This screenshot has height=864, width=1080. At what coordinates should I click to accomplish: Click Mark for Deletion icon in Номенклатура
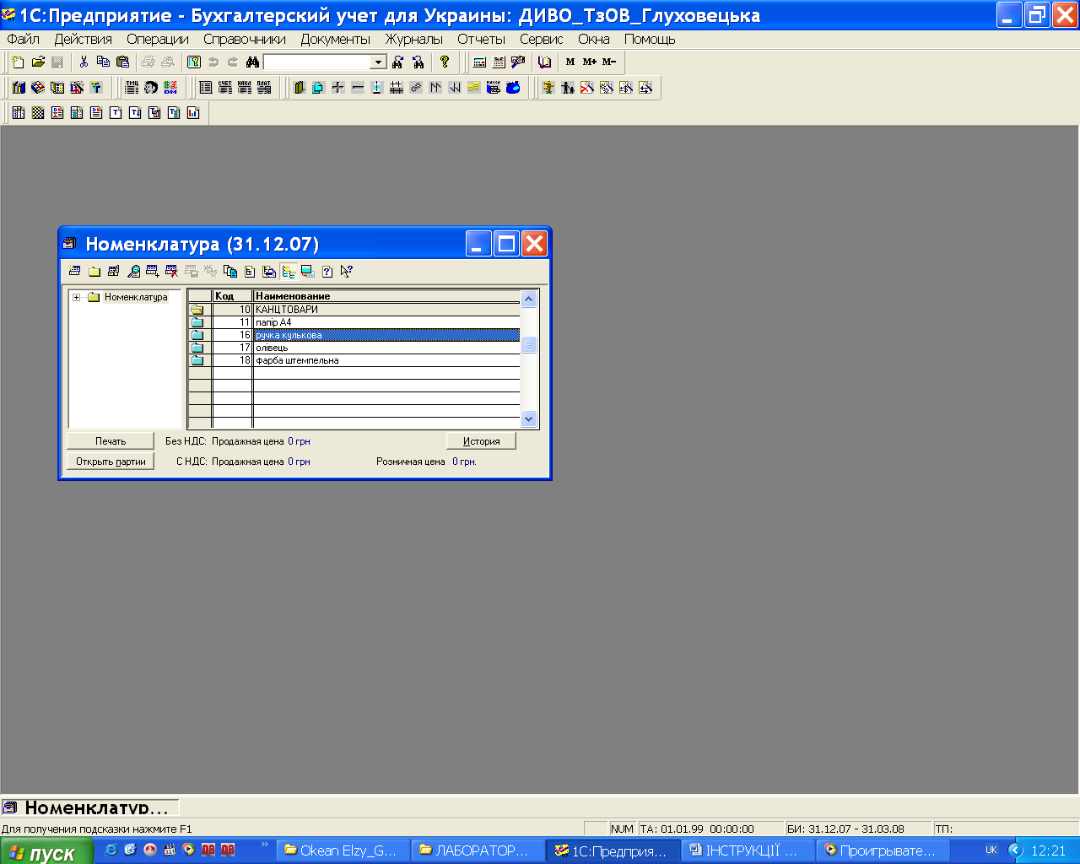(x=172, y=271)
